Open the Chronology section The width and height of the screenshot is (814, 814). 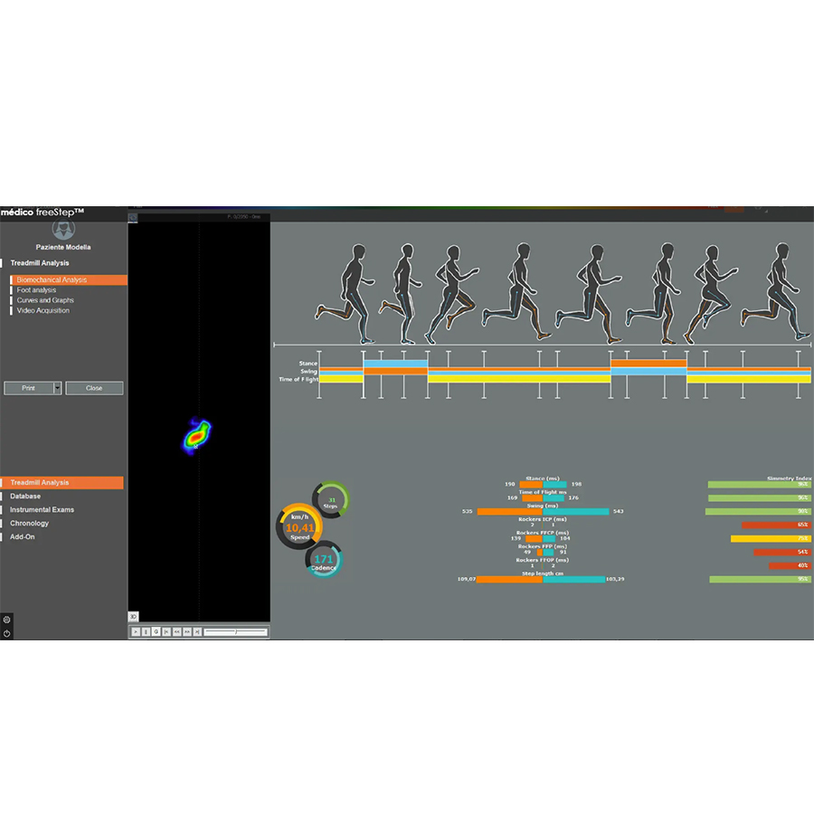31,523
